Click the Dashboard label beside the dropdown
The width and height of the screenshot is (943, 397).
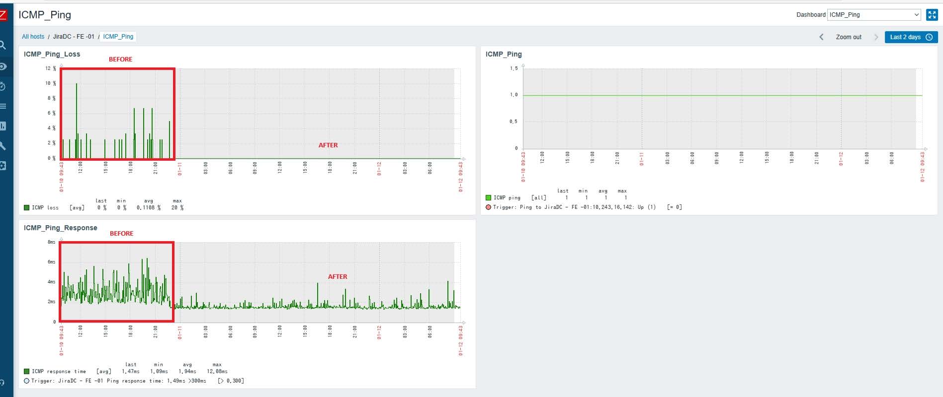(x=811, y=15)
